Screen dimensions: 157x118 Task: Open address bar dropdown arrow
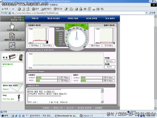(146, 13)
